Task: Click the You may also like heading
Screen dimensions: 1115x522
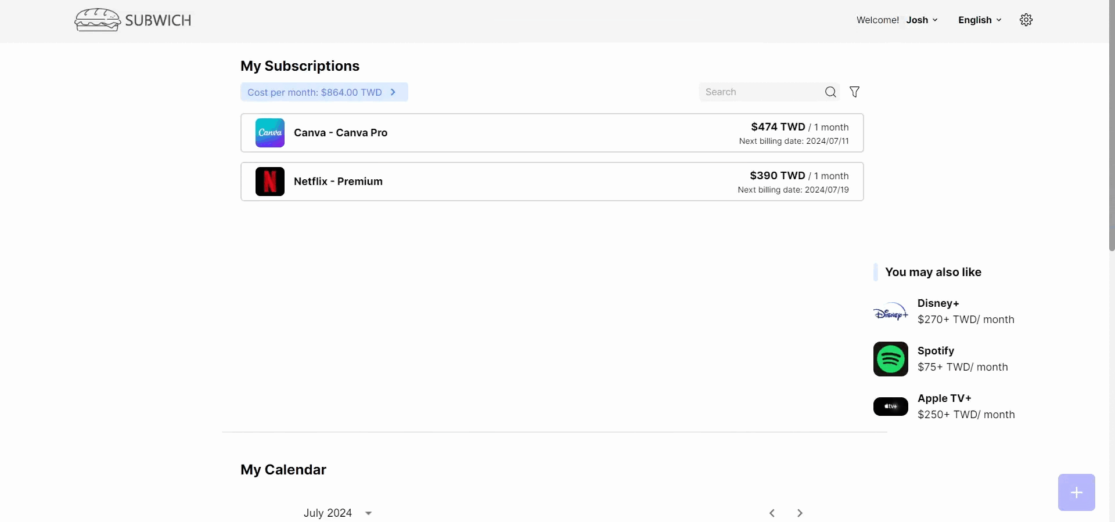Action: 933,272
